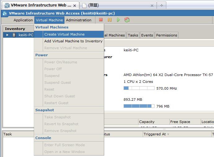Click the keiiti-PC host icon in Inventory
Image resolution: width=214 pixels, height=157 pixels.
14,35
